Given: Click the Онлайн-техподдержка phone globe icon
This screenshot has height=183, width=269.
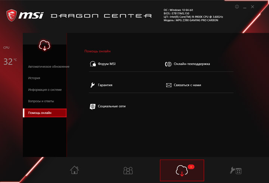Looking at the screenshot, I should [x=168, y=64].
